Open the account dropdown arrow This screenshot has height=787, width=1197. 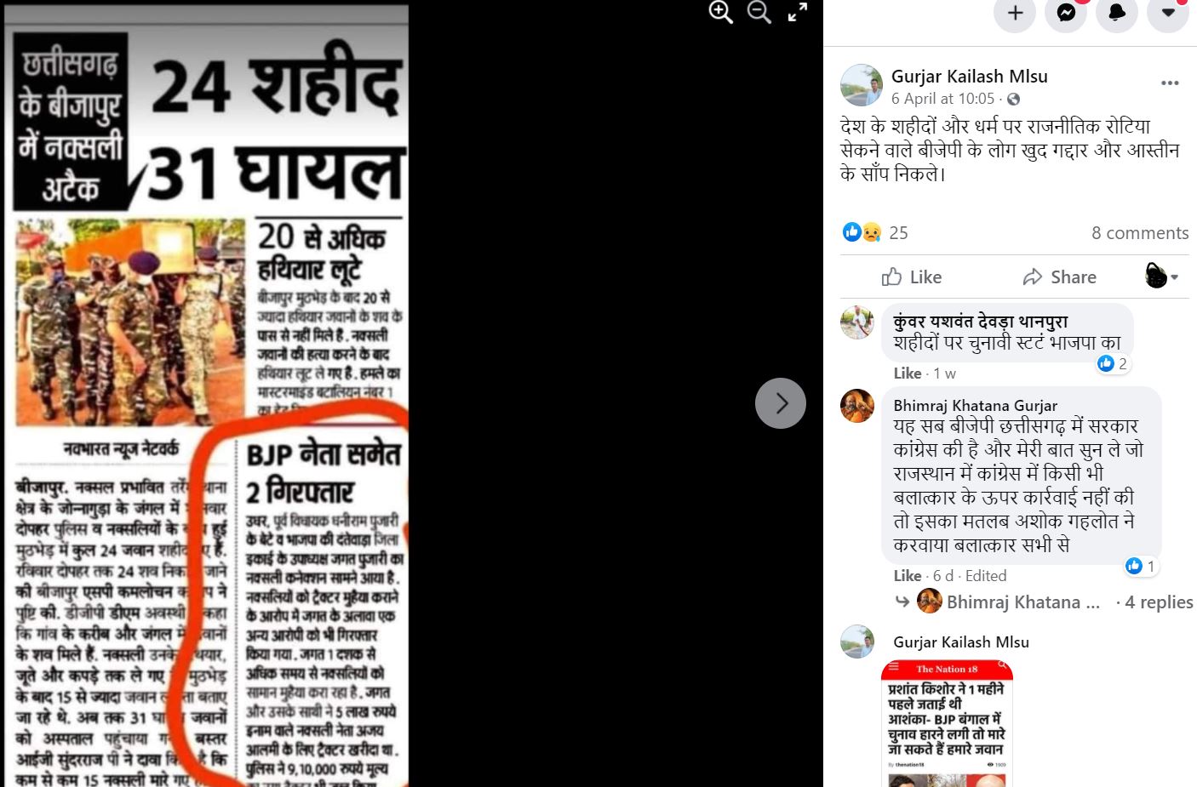pos(1168,13)
